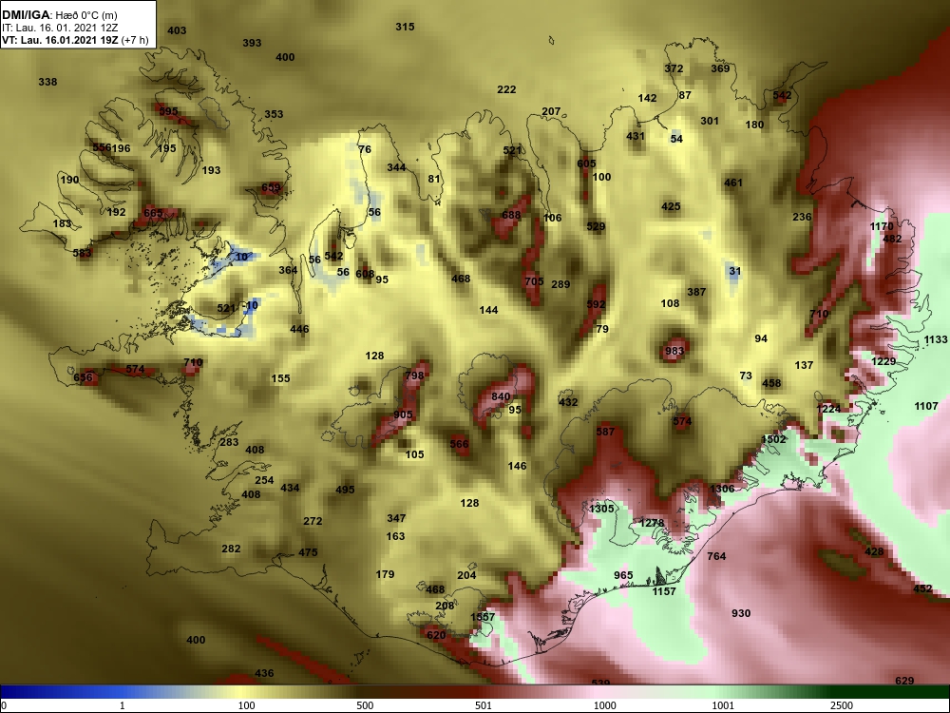Click the map value 1157

663,590
